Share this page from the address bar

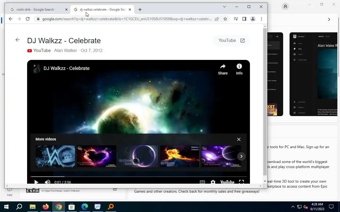click(x=217, y=19)
